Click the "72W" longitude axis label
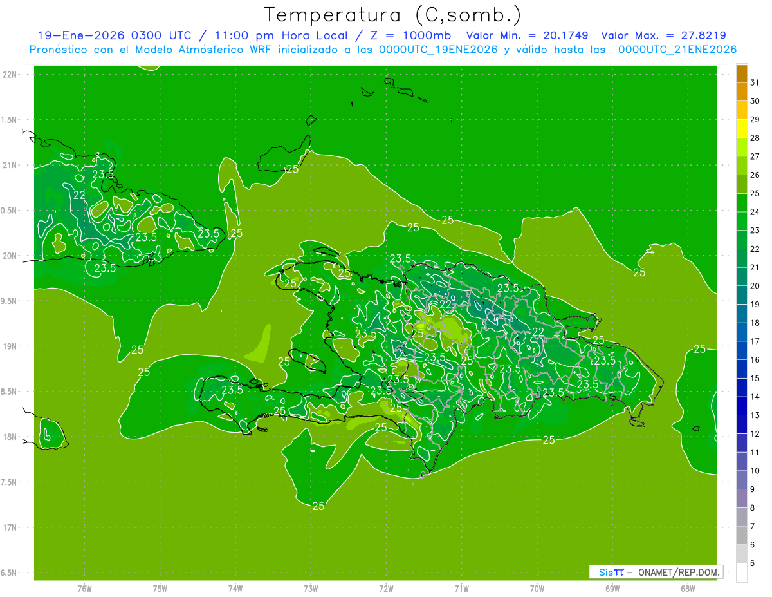 (x=386, y=588)
